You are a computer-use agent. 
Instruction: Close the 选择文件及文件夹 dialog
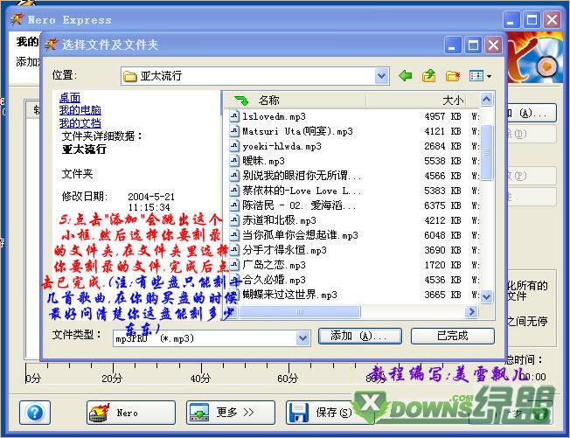tap(493, 45)
